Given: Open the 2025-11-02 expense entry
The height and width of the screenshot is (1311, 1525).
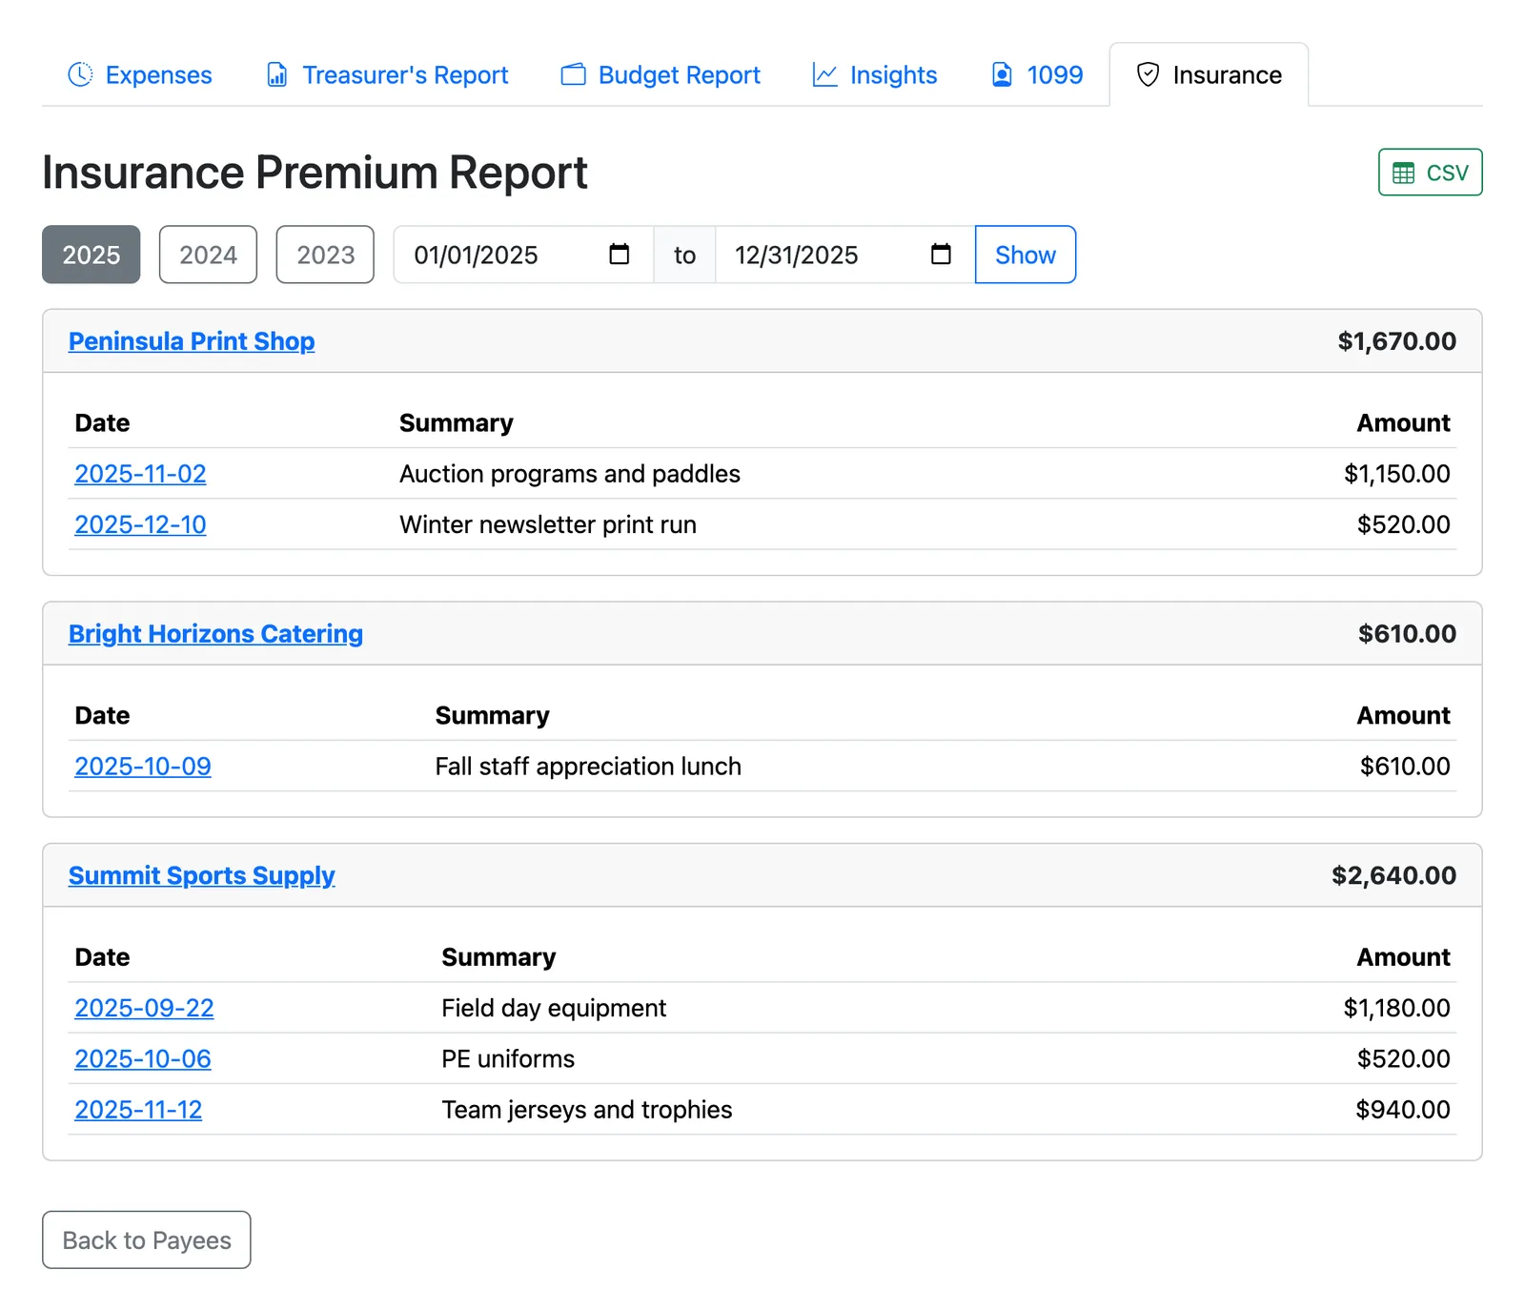Looking at the screenshot, I should point(140,474).
